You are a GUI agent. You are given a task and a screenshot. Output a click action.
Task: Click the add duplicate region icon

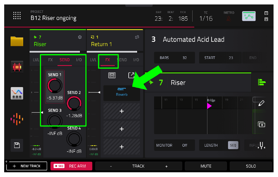[261, 124]
